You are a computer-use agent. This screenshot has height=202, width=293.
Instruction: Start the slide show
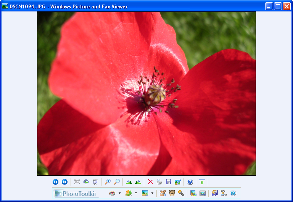[95, 182]
